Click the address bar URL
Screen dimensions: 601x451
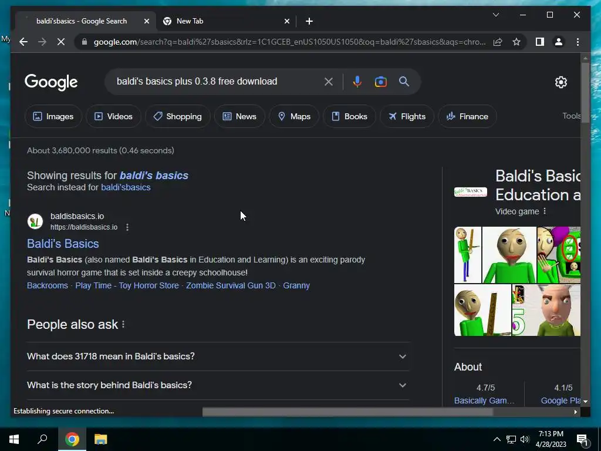(x=289, y=42)
